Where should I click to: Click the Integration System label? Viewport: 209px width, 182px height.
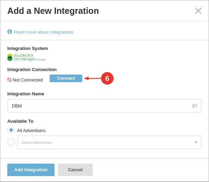pyautogui.click(x=27, y=48)
